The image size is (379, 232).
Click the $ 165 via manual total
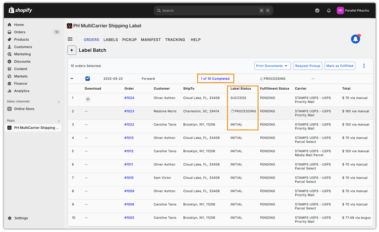[355, 111]
